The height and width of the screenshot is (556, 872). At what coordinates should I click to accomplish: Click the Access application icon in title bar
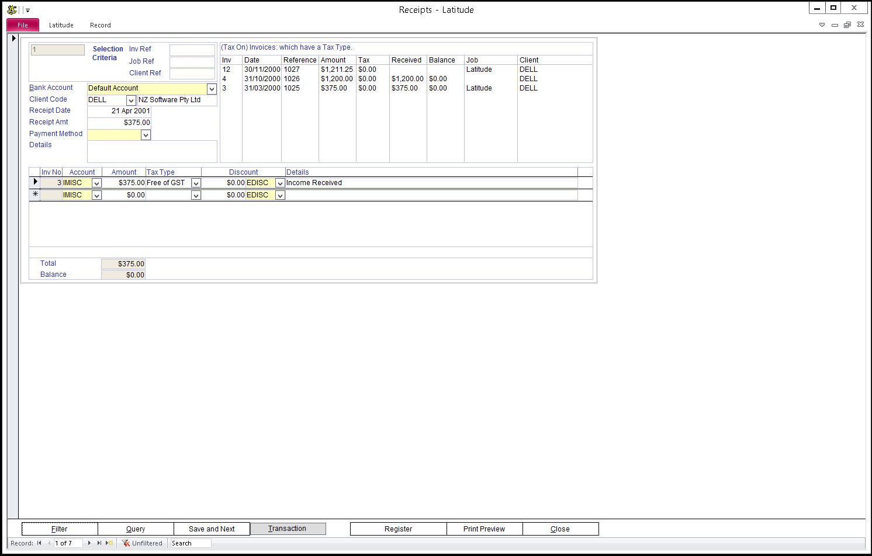point(12,10)
